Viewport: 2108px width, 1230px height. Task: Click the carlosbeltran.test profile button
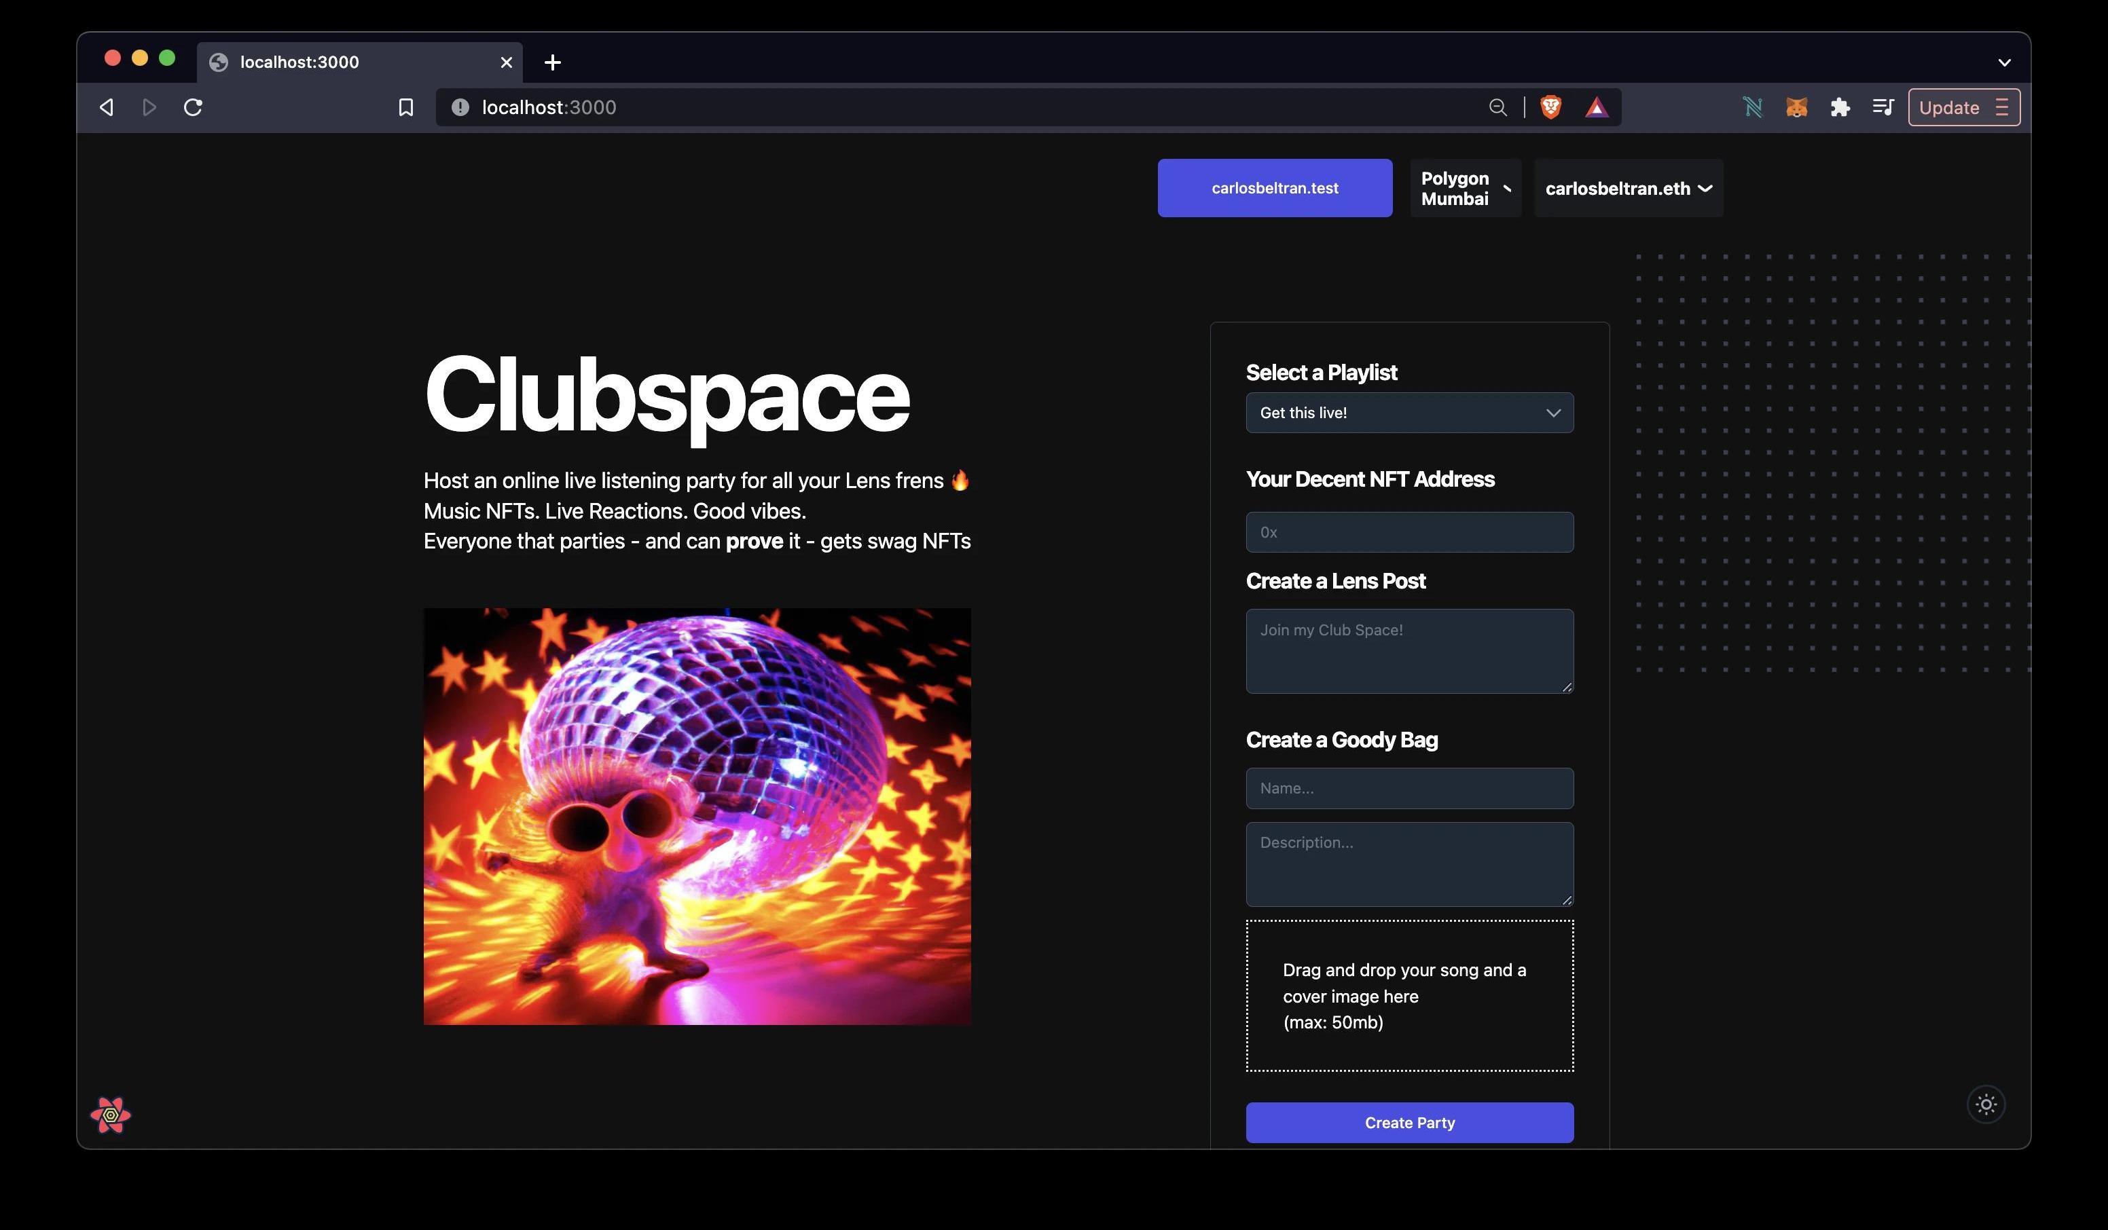click(1274, 188)
